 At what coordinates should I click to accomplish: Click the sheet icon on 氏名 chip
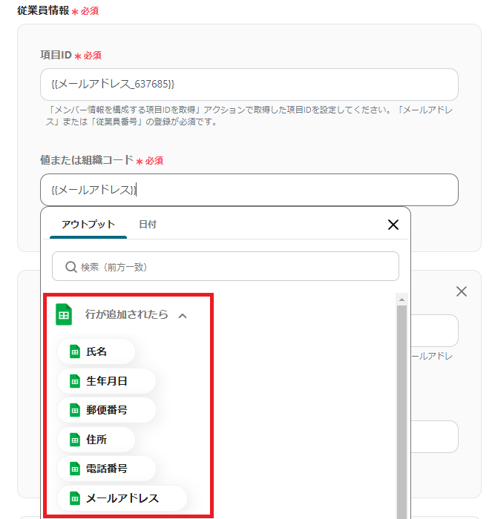74,351
